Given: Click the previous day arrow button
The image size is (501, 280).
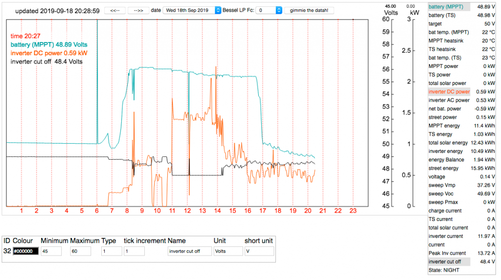Looking at the screenshot, I should (x=115, y=10).
